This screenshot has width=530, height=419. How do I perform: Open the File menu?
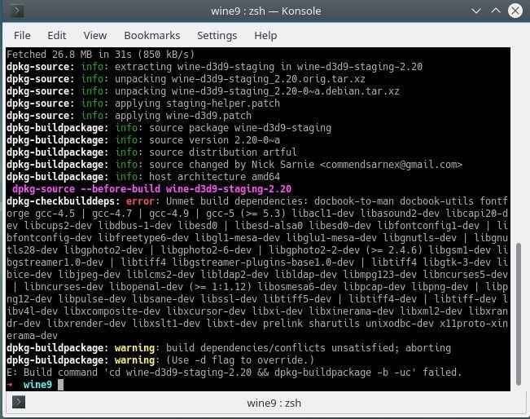click(22, 36)
